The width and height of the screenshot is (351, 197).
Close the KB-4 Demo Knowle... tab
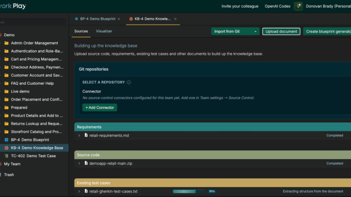175,19
